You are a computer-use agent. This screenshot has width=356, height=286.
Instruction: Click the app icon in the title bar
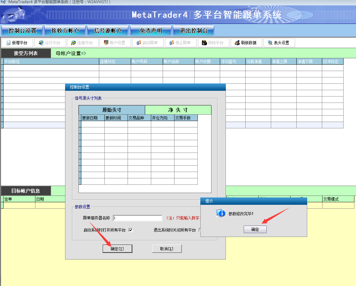[x=3, y=2]
